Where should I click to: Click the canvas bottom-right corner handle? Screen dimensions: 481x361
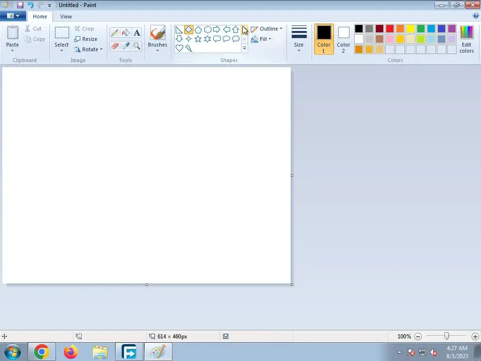tap(292, 284)
